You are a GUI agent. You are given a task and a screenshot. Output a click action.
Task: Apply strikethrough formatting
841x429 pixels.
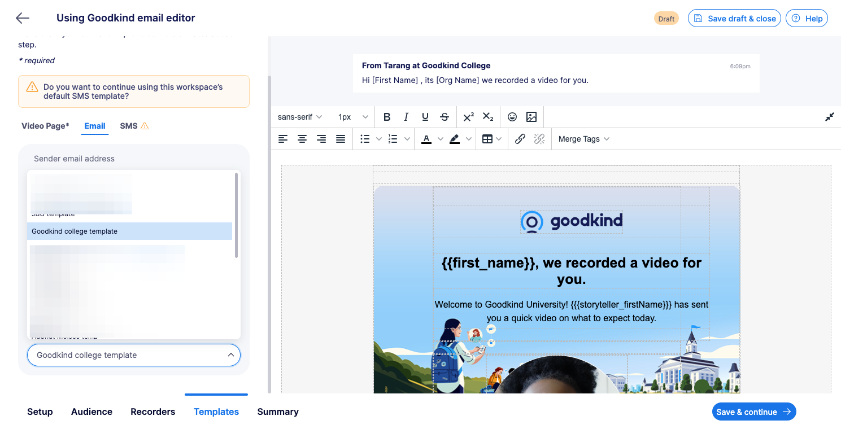point(445,117)
